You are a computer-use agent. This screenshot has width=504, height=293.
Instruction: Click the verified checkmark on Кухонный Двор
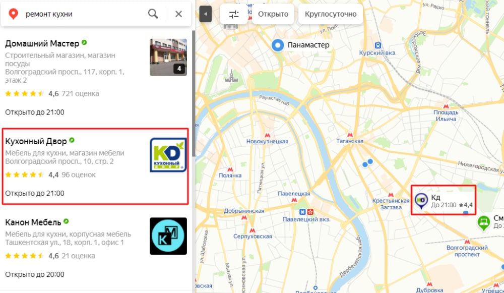[x=72, y=140]
